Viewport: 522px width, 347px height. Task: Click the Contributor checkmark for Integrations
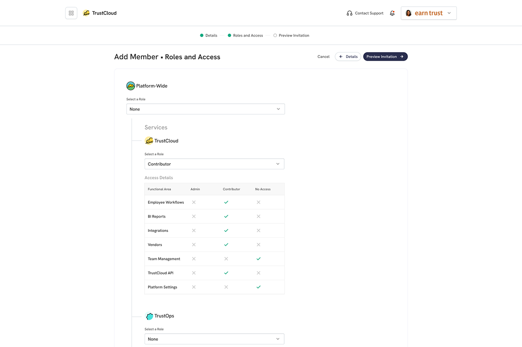point(226,231)
